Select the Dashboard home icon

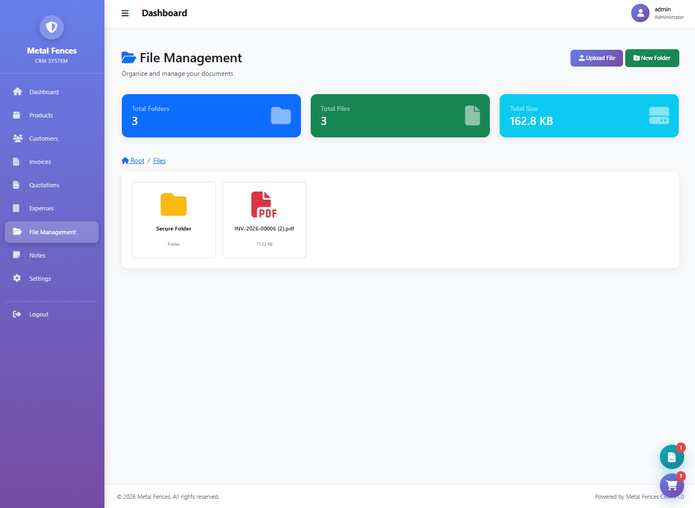(x=17, y=91)
